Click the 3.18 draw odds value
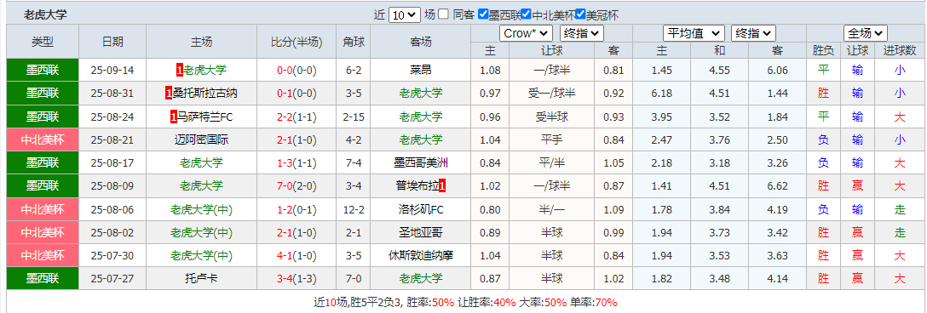 pyautogui.click(x=719, y=163)
